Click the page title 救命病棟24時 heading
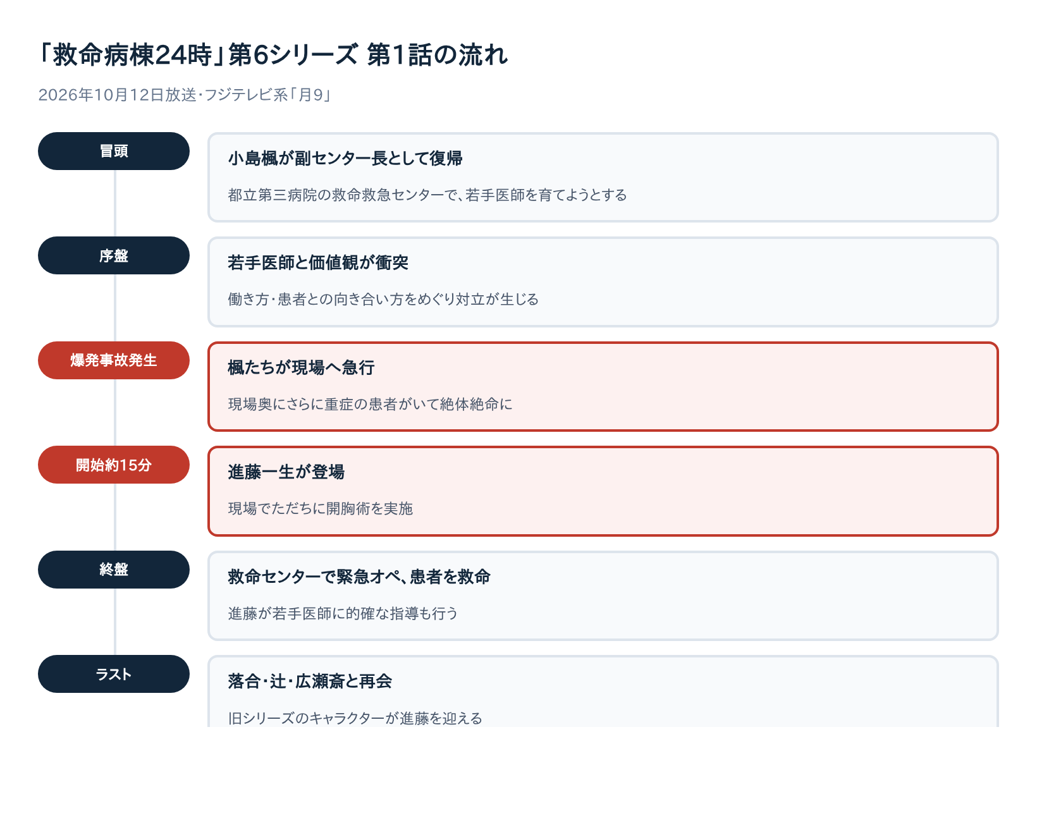The height and width of the screenshot is (837, 1037). [x=273, y=55]
